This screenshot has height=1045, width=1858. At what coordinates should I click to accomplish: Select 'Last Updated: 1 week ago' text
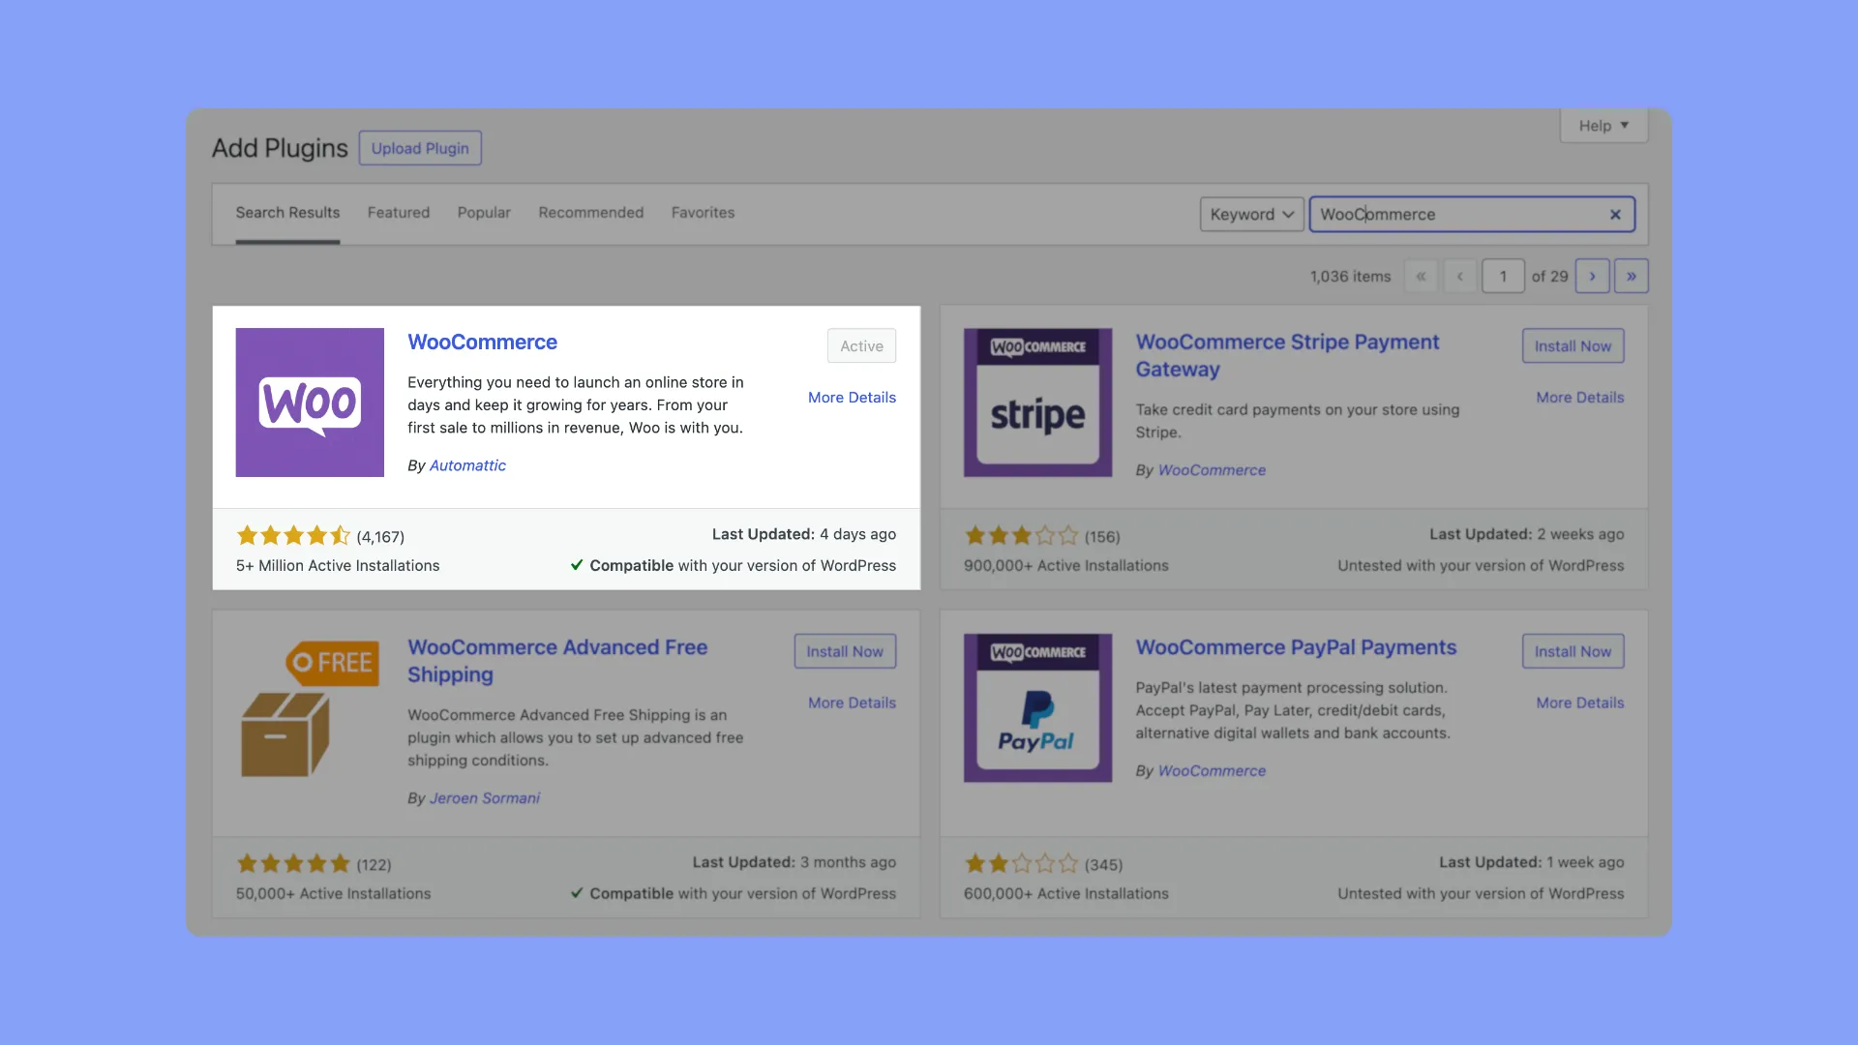(x=1531, y=862)
